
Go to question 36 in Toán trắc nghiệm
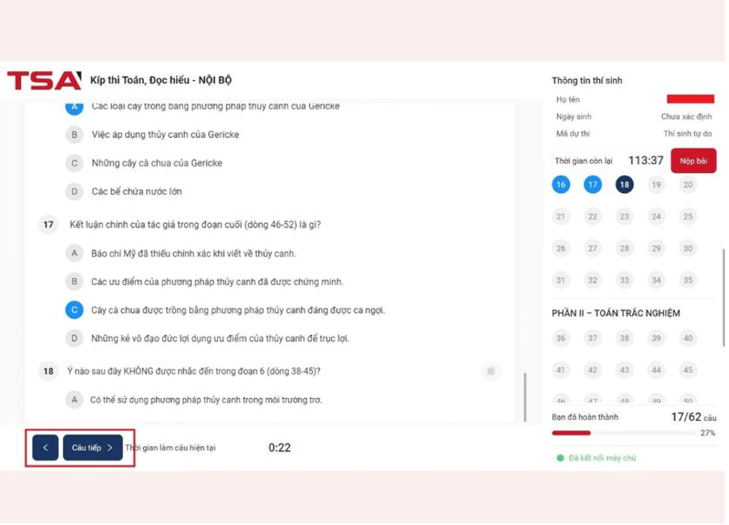pos(560,338)
